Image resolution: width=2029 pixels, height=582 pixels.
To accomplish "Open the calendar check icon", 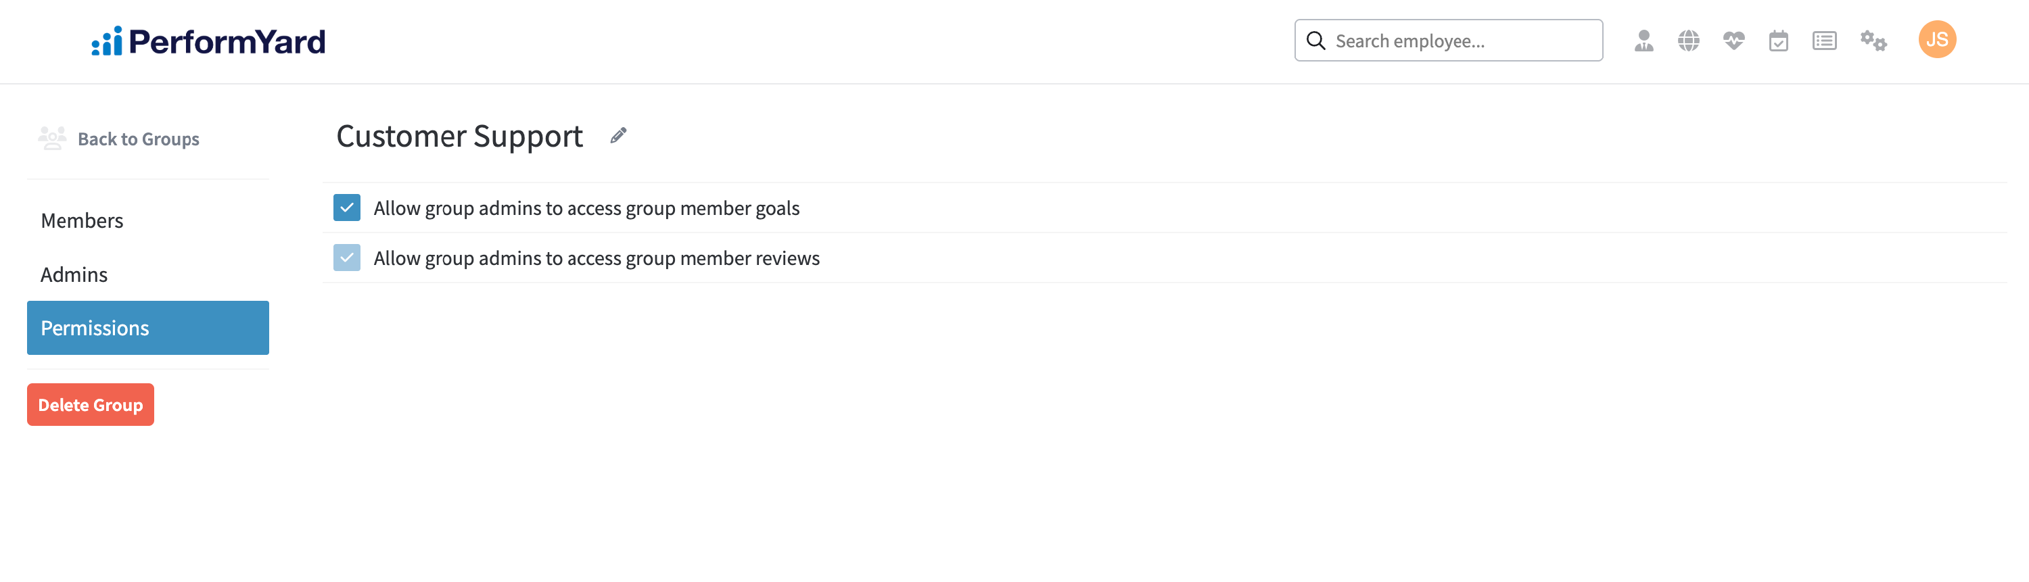I will point(1777,40).
